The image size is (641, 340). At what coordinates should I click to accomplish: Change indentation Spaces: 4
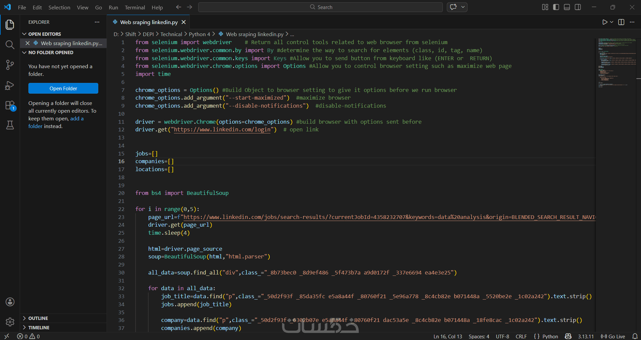coord(479,336)
